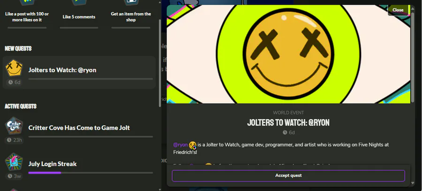Open Critter Cove Has Come to Game Jolt quest
422x191 pixels.
point(79,130)
